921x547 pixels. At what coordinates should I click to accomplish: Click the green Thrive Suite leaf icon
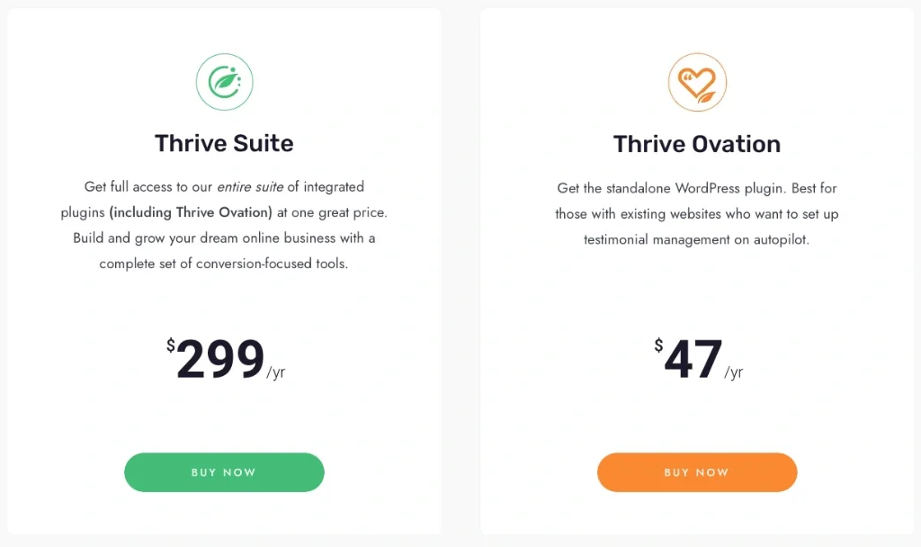(224, 82)
